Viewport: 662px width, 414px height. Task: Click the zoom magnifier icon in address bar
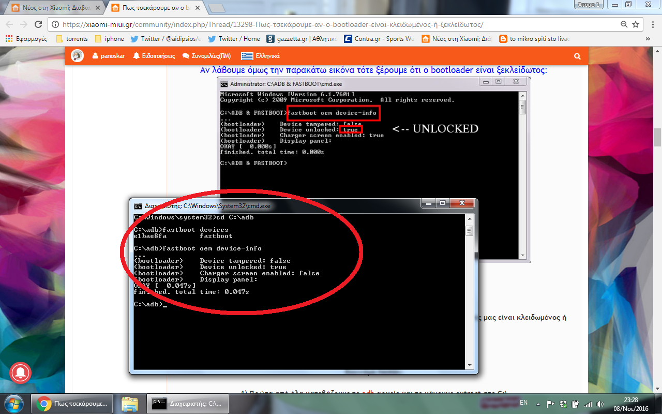(x=624, y=24)
